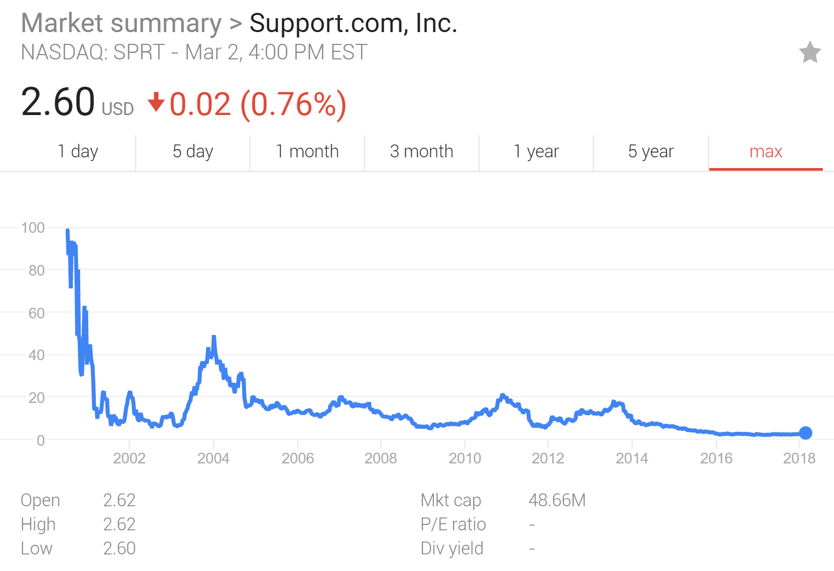Click the red down arrow indicator
This screenshot has height=571, width=834.
156,102
